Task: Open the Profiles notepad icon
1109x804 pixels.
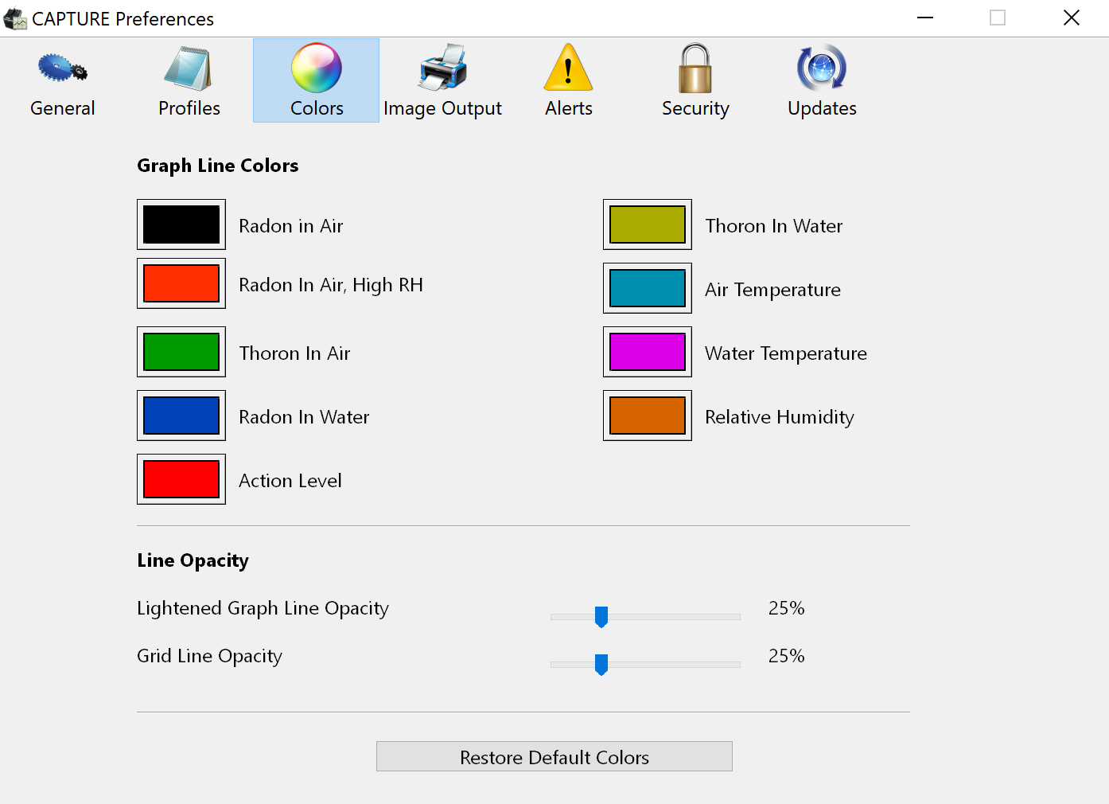Action: tap(189, 69)
